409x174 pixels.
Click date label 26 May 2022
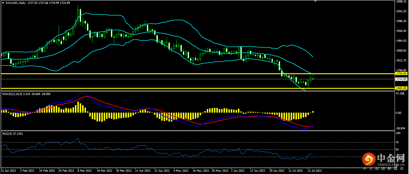(220, 171)
